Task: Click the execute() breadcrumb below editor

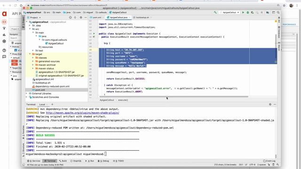Action: point(123,100)
